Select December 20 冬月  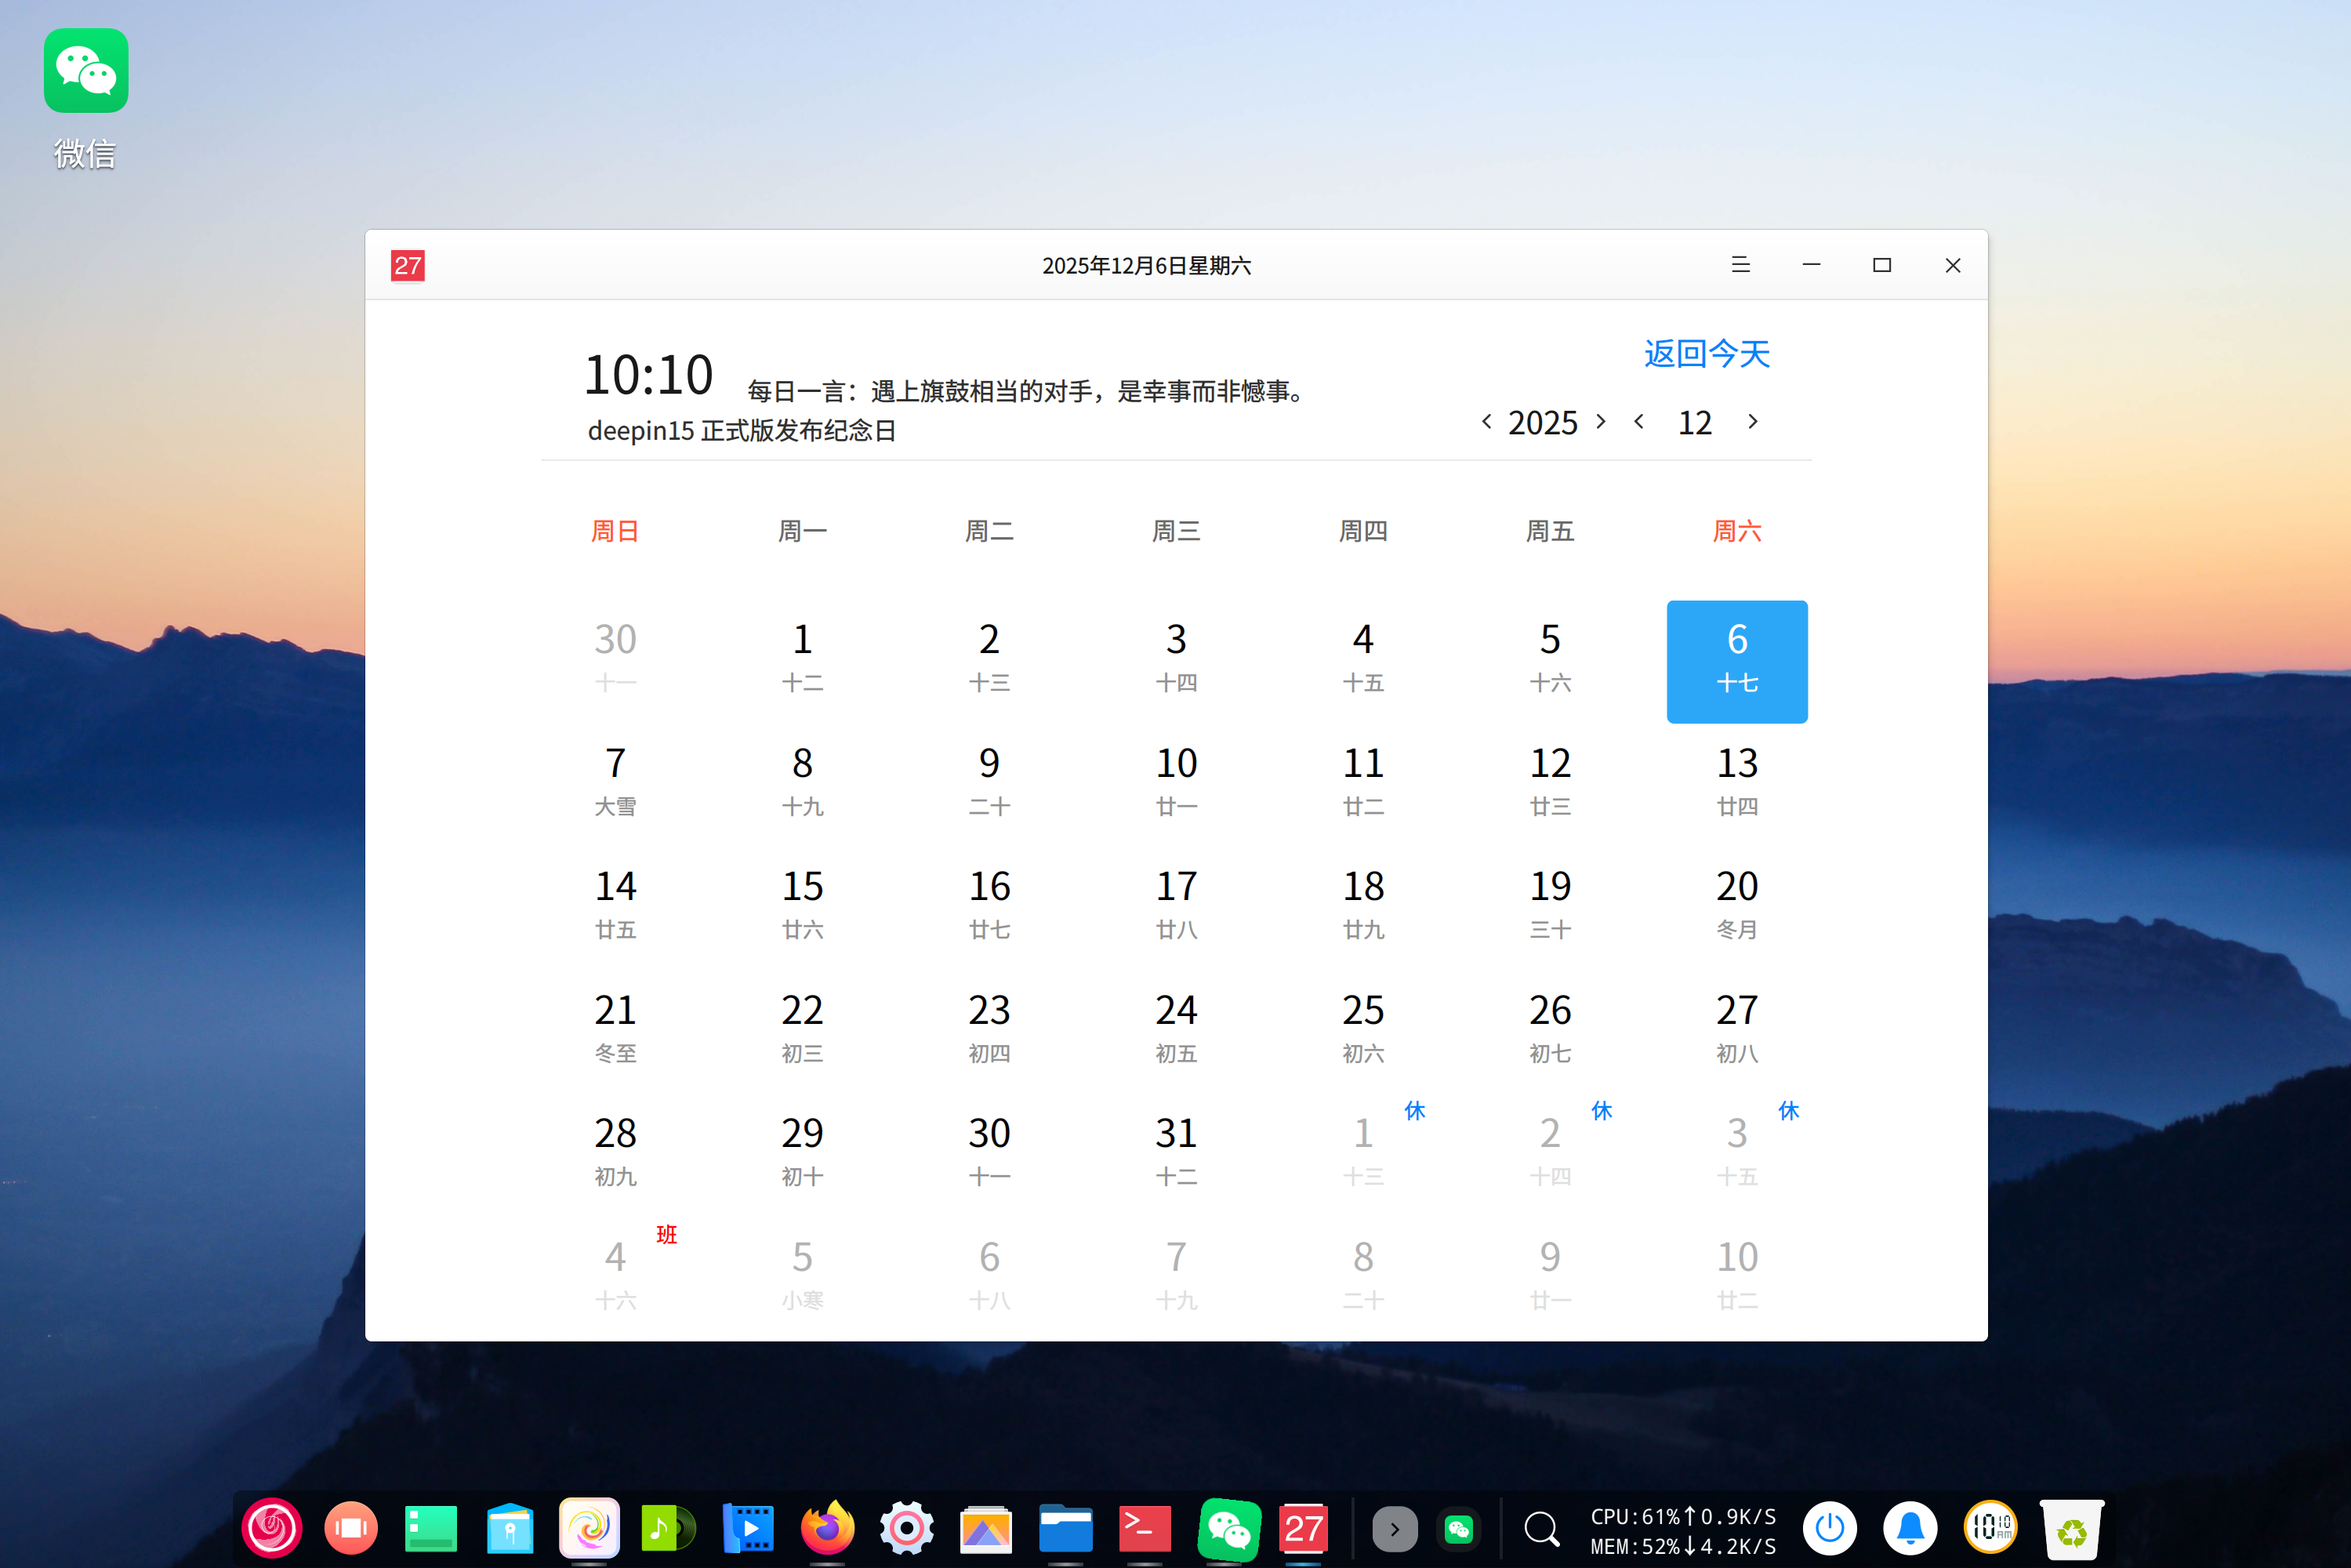(1736, 904)
